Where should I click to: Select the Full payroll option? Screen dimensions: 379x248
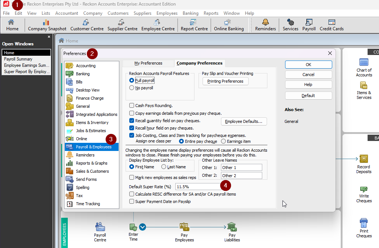[x=132, y=80]
